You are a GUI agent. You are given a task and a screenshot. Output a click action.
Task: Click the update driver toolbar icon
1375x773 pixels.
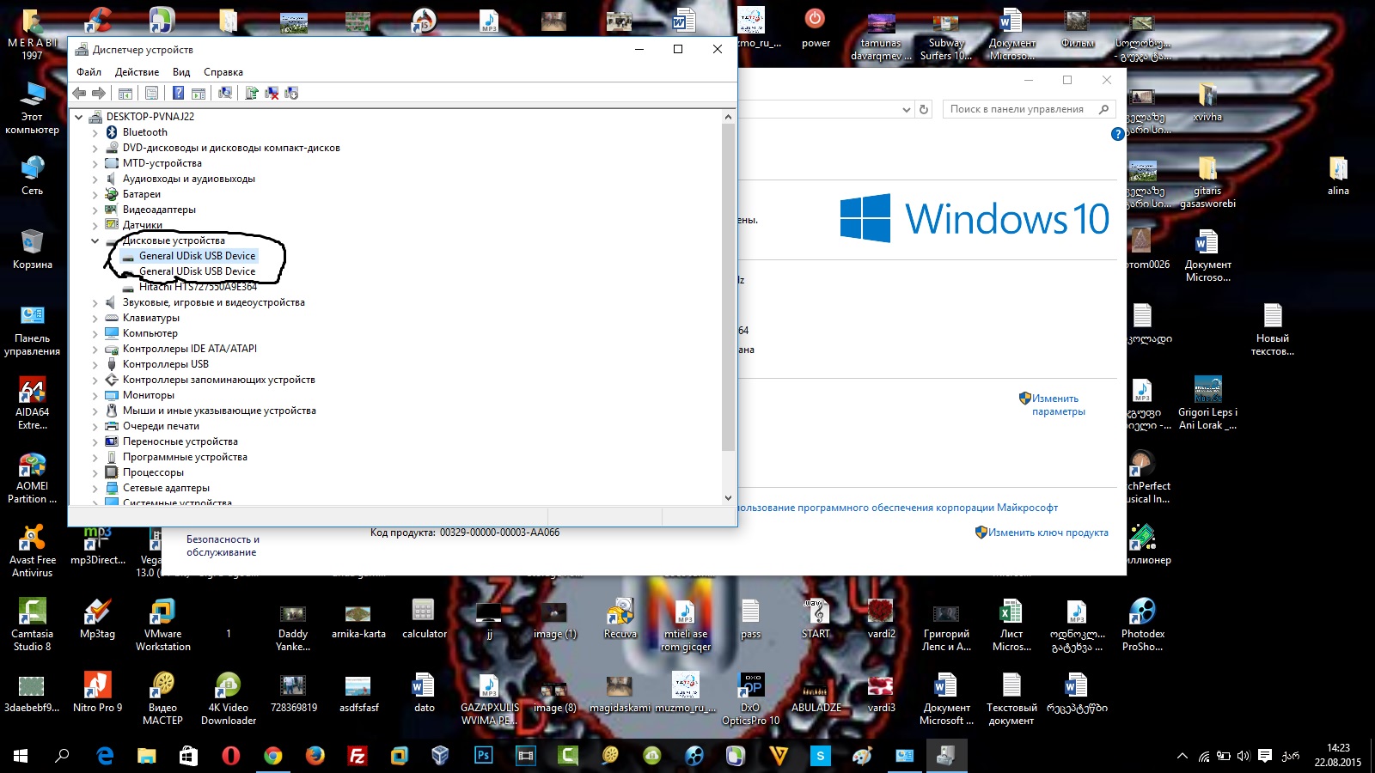[252, 93]
